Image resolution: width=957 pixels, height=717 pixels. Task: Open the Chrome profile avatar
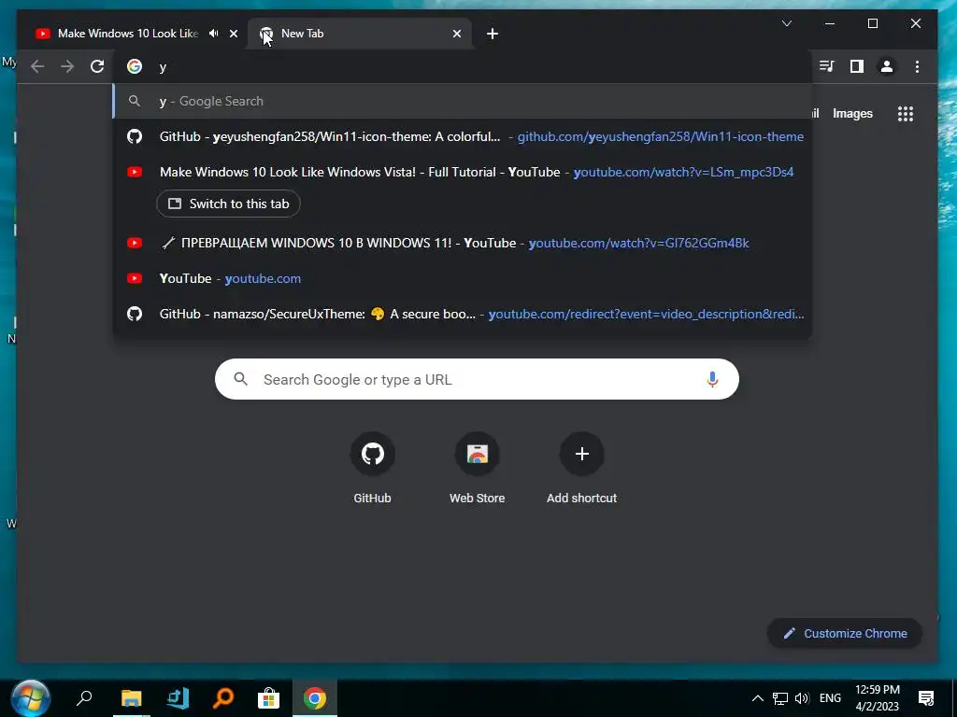click(x=887, y=66)
